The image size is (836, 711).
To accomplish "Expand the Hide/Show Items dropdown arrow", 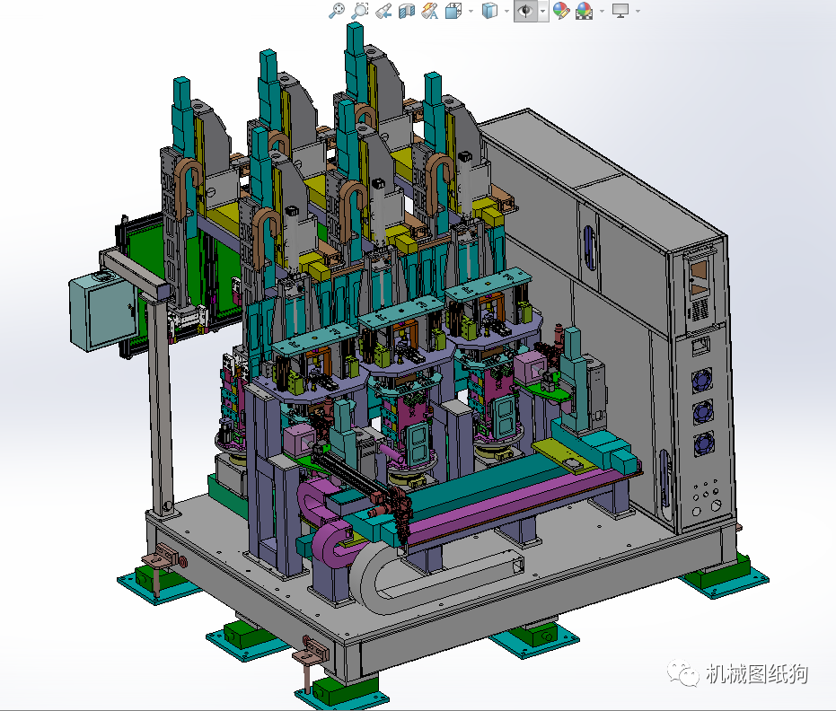I will (x=543, y=11).
